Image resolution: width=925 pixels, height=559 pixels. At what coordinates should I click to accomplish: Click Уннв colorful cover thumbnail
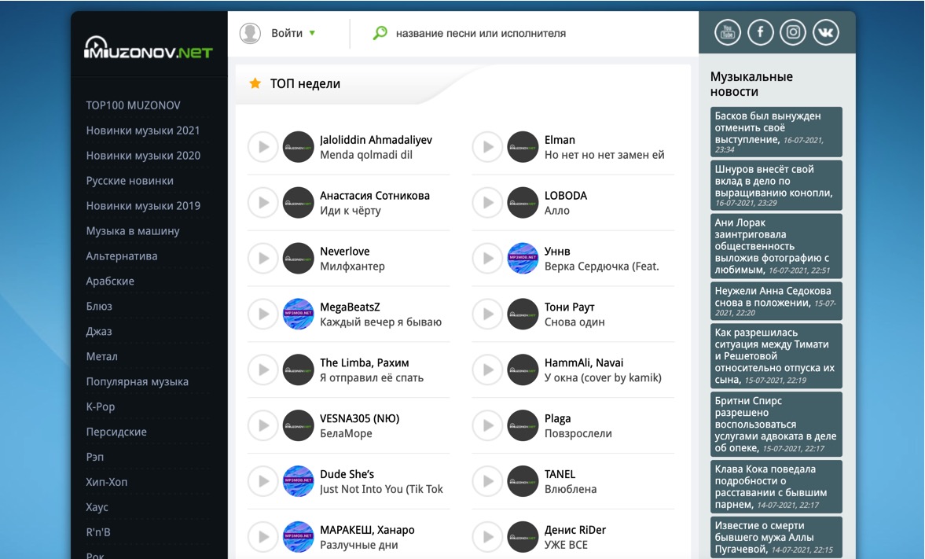[x=523, y=259]
